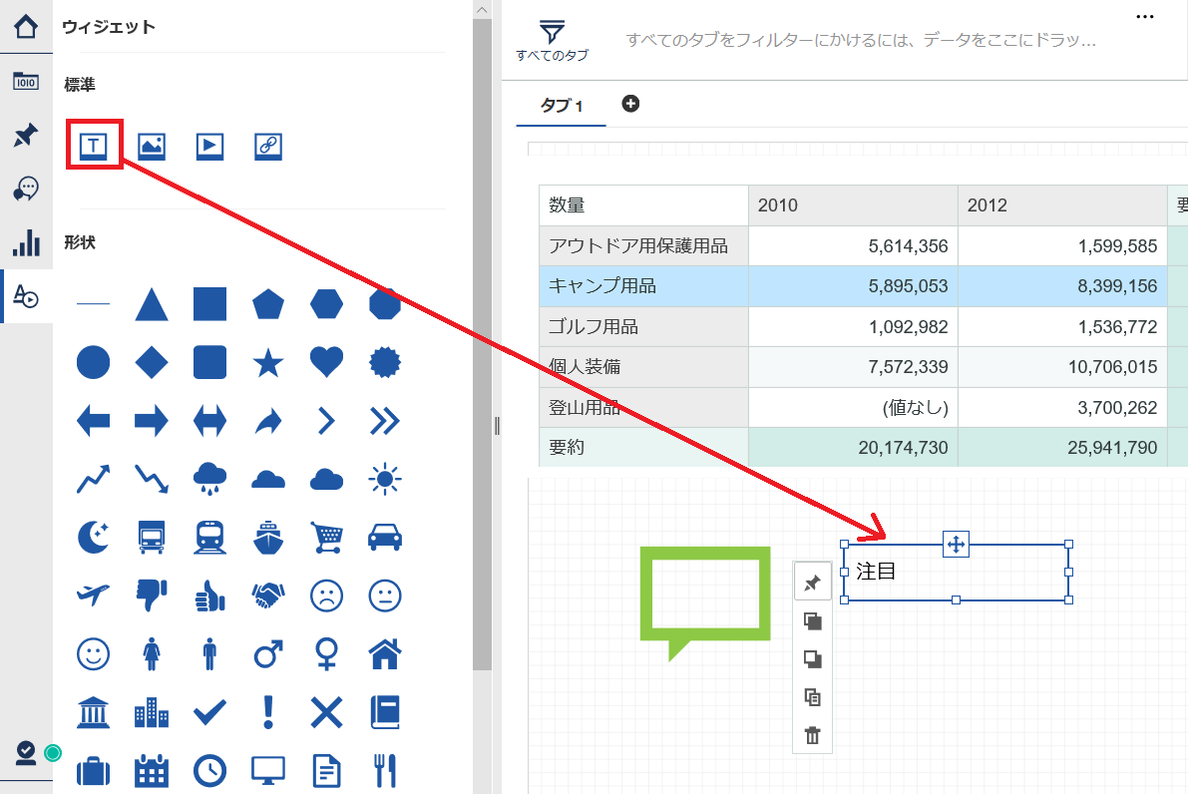Choose the heart shape
Image resolution: width=1188 pixels, height=794 pixels.
click(x=326, y=362)
